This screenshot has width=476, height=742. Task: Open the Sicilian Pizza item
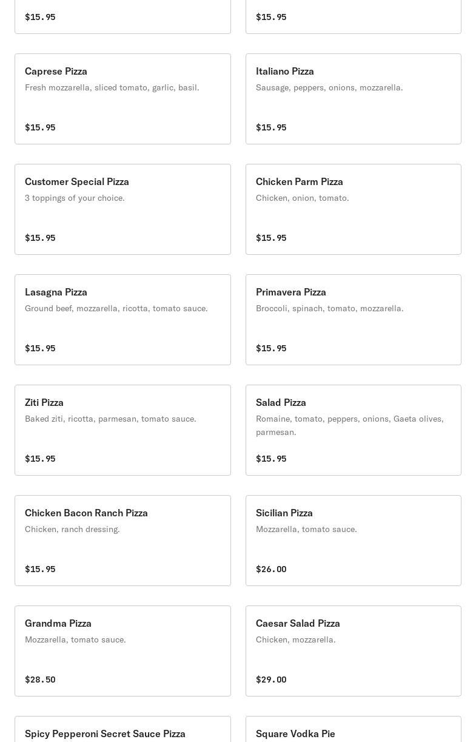[x=354, y=541]
